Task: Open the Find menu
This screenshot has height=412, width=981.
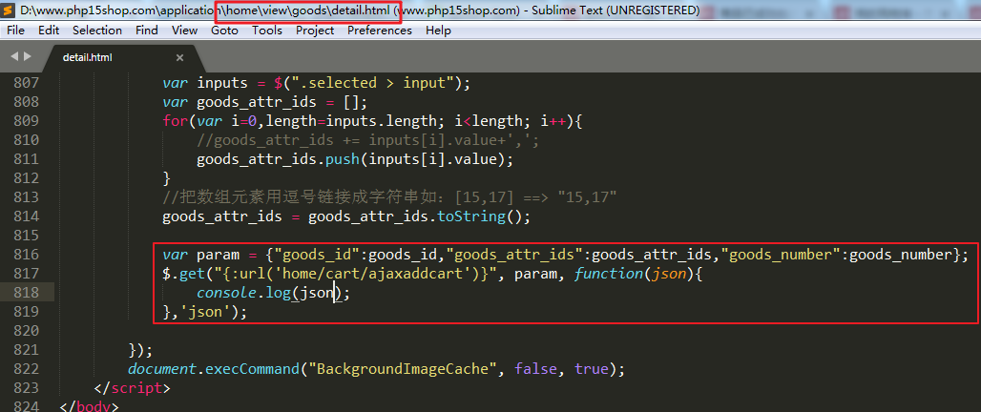Action: click(147, 31)
